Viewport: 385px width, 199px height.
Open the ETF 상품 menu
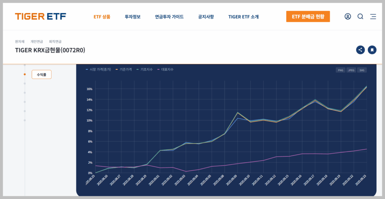coord(102,17)
